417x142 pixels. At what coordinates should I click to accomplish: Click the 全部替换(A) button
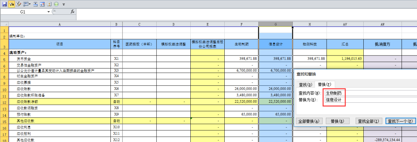coord(309,121)
